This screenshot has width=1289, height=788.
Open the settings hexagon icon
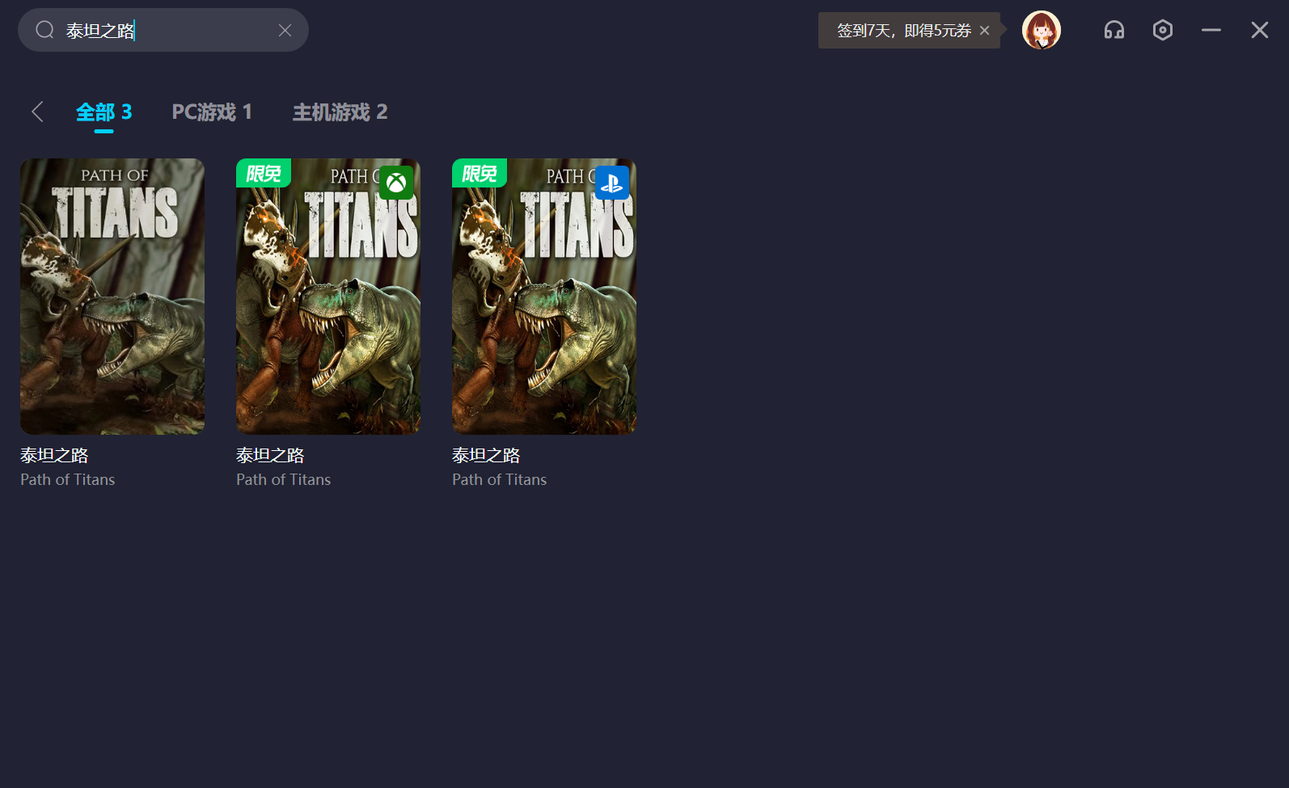coord(1163,30)
